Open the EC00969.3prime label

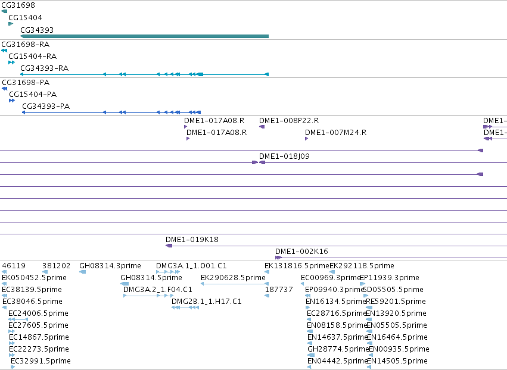331,278
